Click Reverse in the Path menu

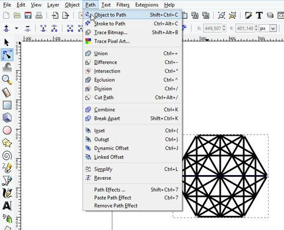(x=133, y=178)
